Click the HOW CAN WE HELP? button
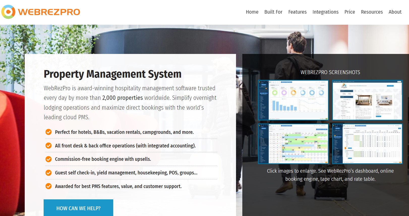 [x=78, y=208]
